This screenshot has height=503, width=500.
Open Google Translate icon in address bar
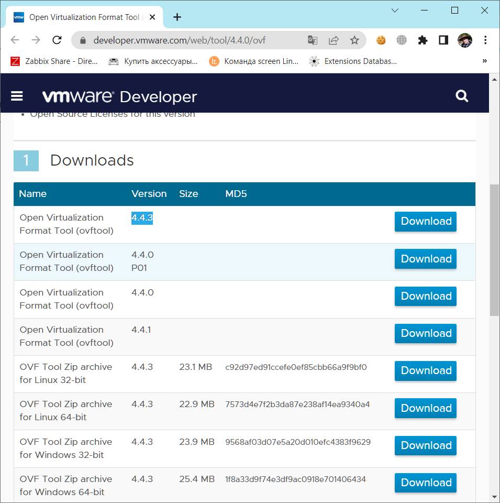313,40
